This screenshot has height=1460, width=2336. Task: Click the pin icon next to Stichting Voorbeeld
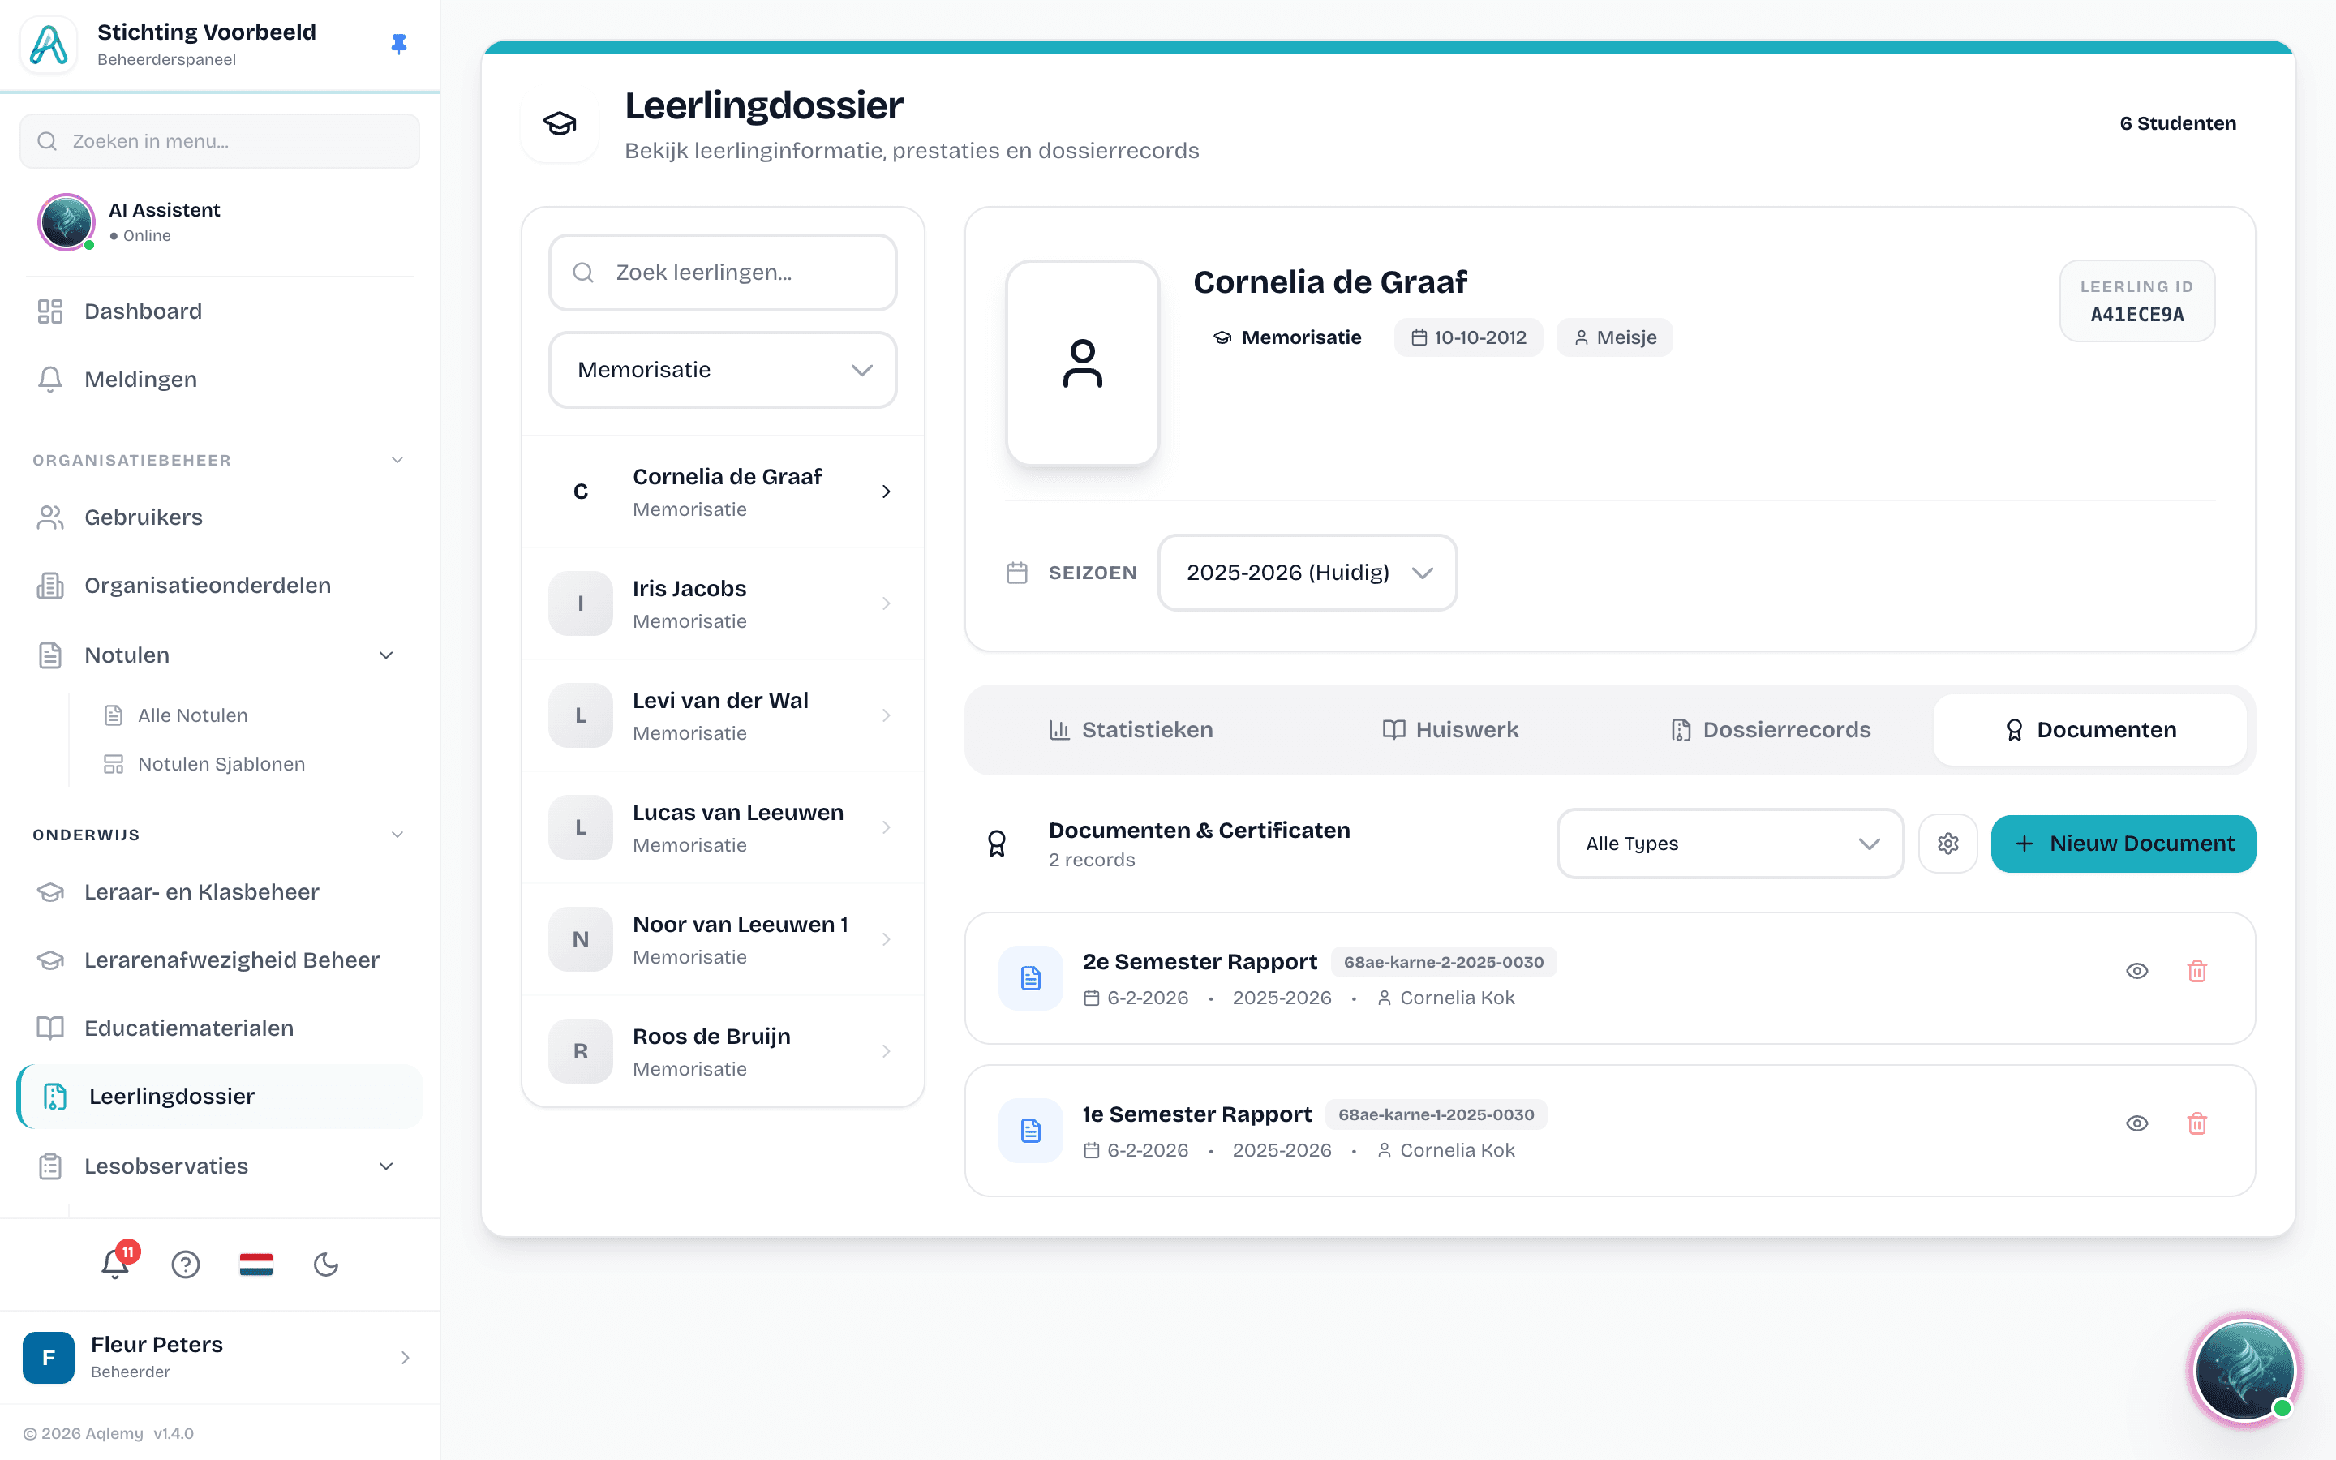(399, 45)
